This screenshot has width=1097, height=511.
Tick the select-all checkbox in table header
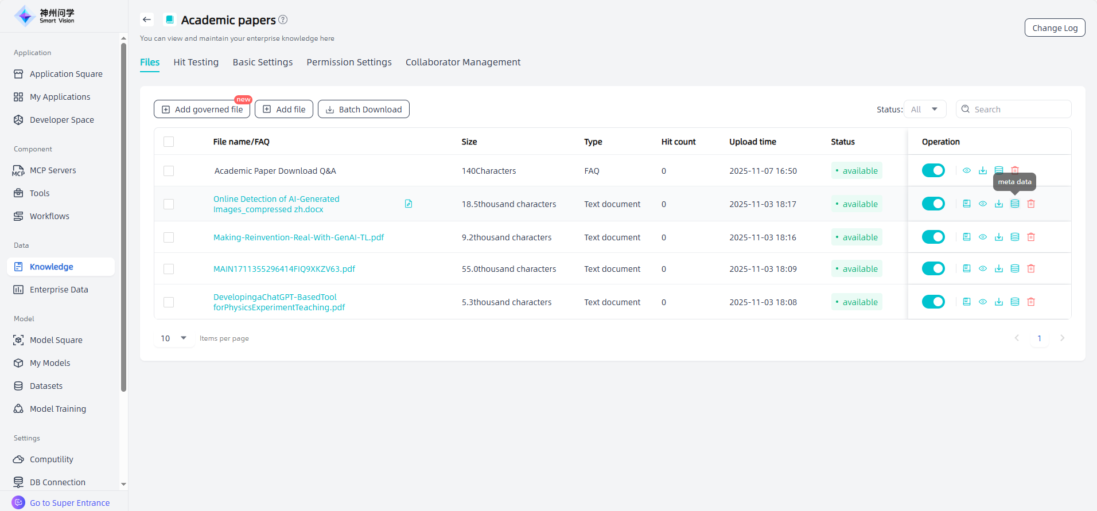coord(169,142)
